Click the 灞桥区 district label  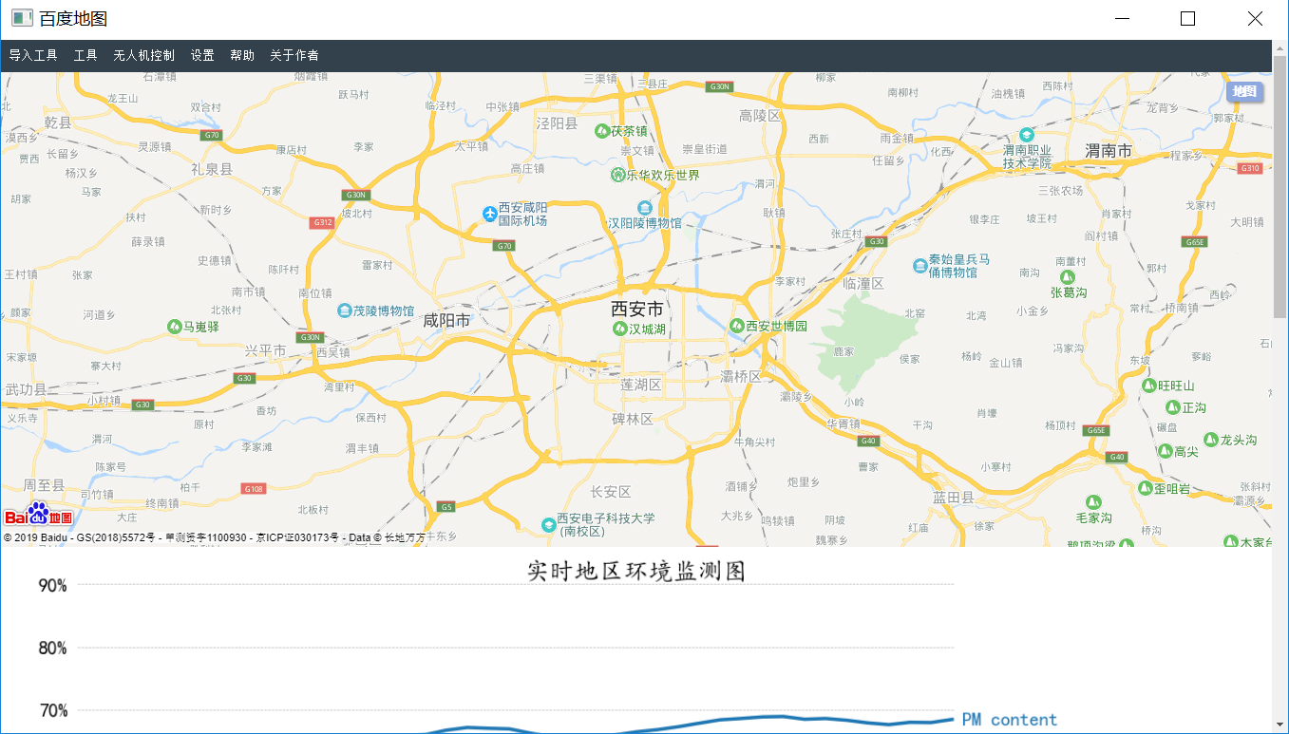[x=742, y=377]
